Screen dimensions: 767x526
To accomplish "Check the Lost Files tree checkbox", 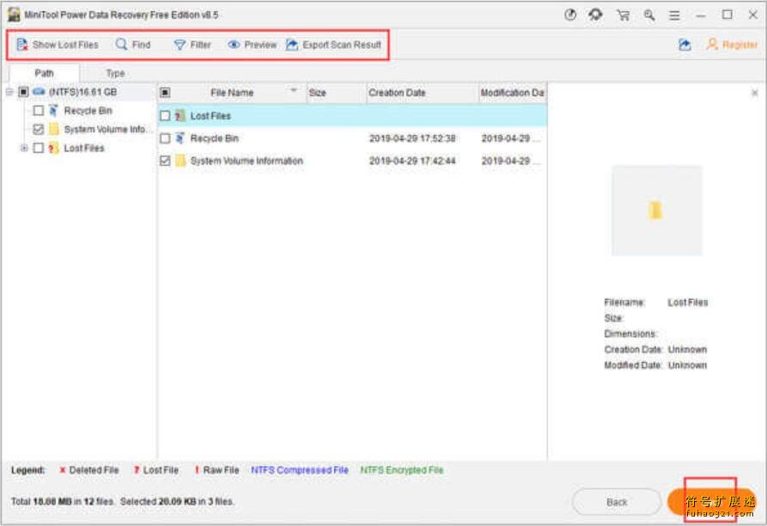I will pyautogui.click(x=38, y=148).
